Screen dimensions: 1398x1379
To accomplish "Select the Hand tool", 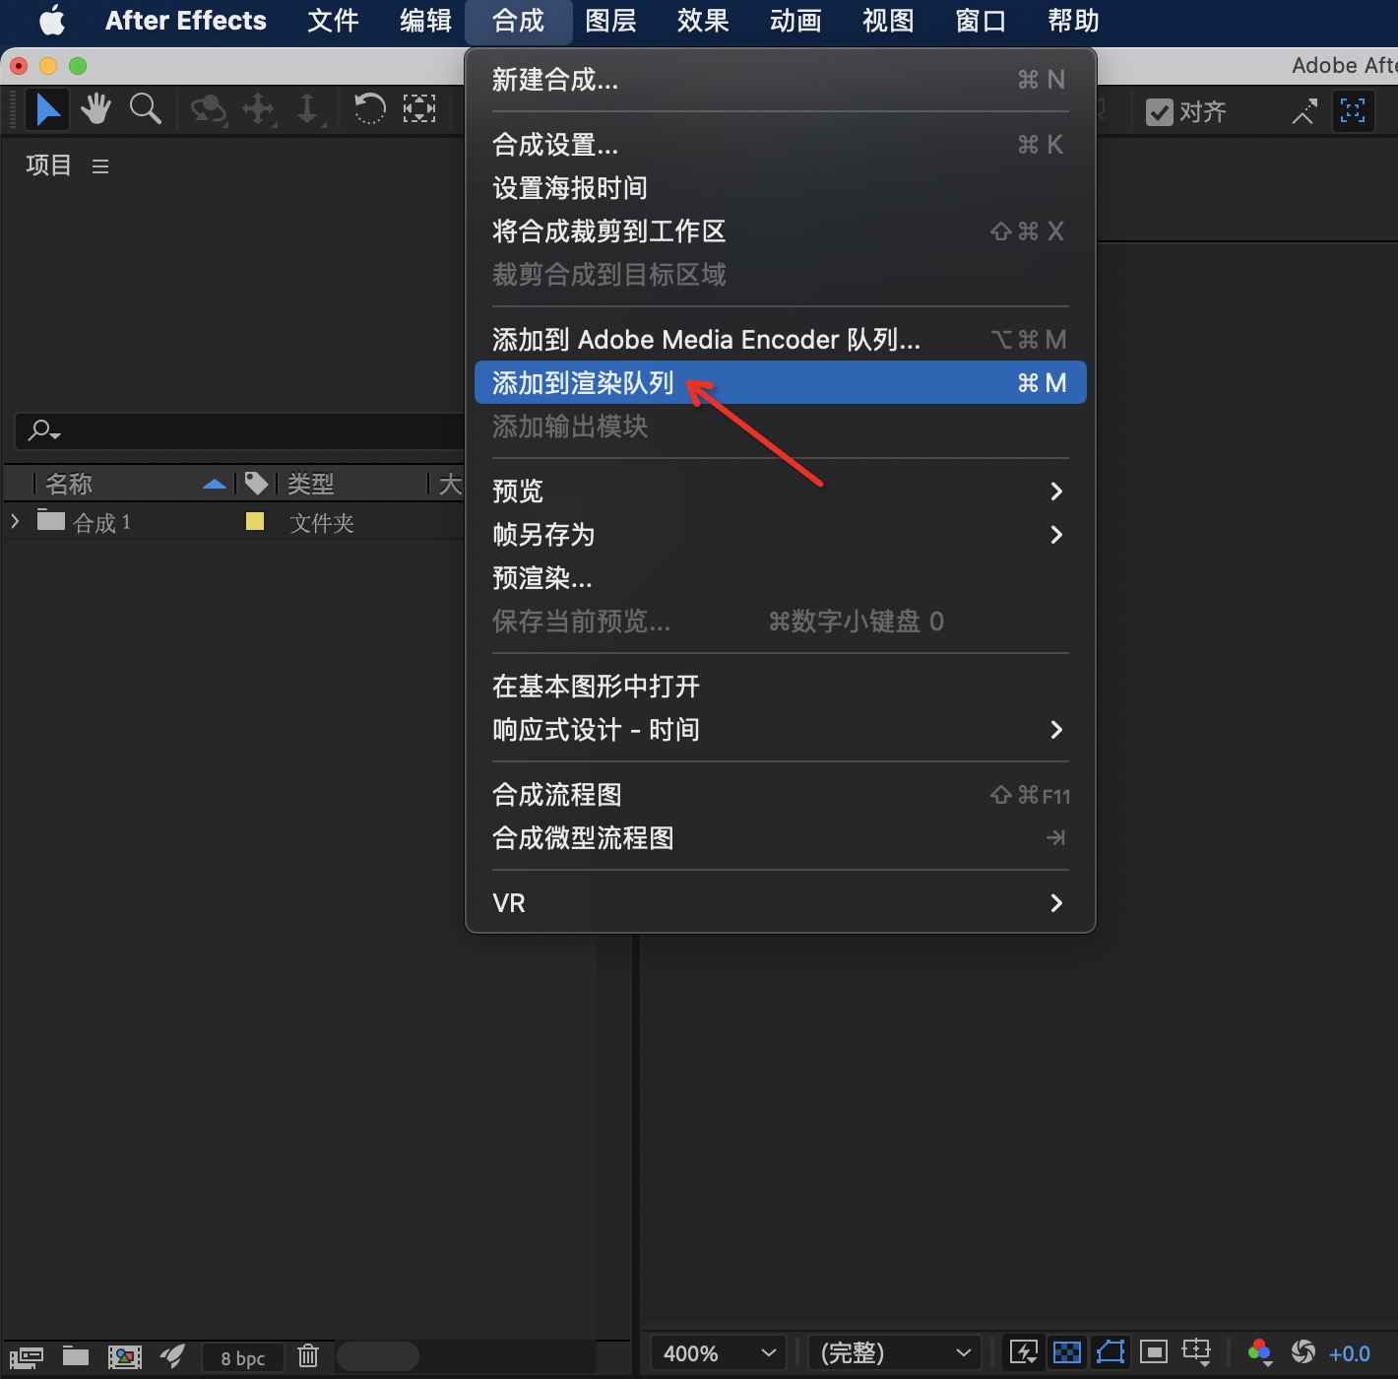I will coord(95,109).
